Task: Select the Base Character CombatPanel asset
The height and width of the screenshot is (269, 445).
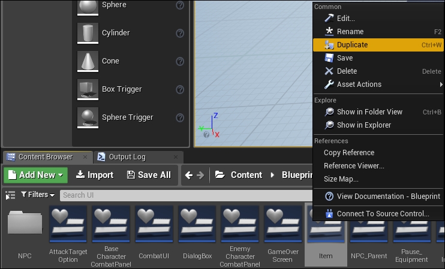Action: pyautogui.click(x=111, y=236)
